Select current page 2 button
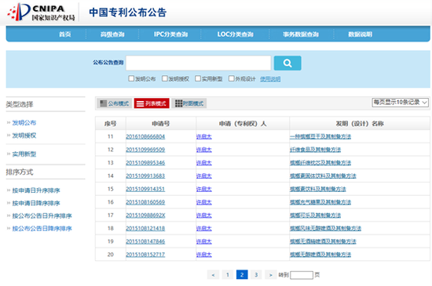The height and width of the screenshot is (286, 432). pyautogui.click(x=242, y=274)
